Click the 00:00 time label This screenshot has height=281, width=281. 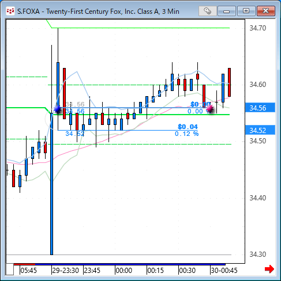124,271
